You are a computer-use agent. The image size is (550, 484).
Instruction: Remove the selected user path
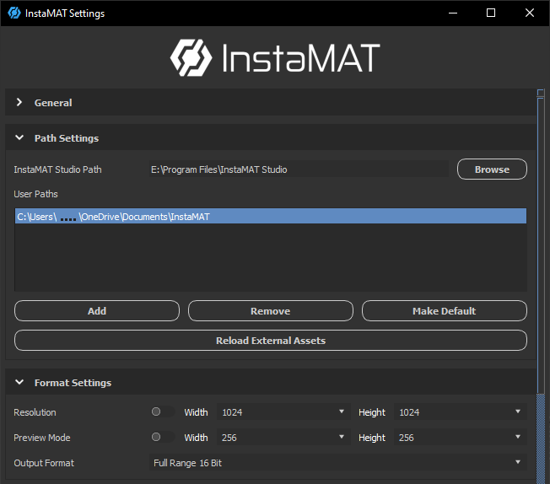(271, 311)
